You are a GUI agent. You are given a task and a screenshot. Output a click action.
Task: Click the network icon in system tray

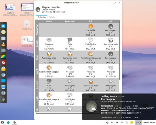[x=122, y=122]
